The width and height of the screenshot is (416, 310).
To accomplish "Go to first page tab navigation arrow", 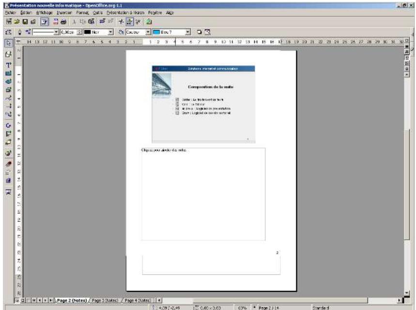I will [34, 300].
